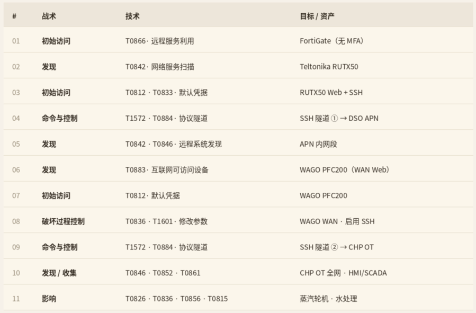The height and width of the screenshot is (313, 476).
Task: Select 发现 / 收集 tactic in row 10
Action: (x=59, y=273)
